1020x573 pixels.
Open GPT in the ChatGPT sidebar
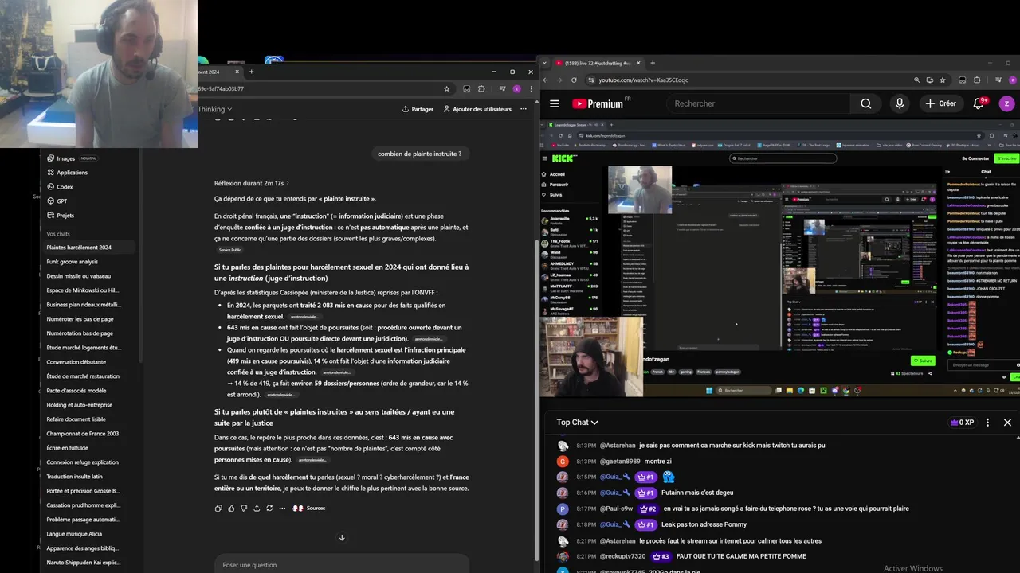(62, 201)
